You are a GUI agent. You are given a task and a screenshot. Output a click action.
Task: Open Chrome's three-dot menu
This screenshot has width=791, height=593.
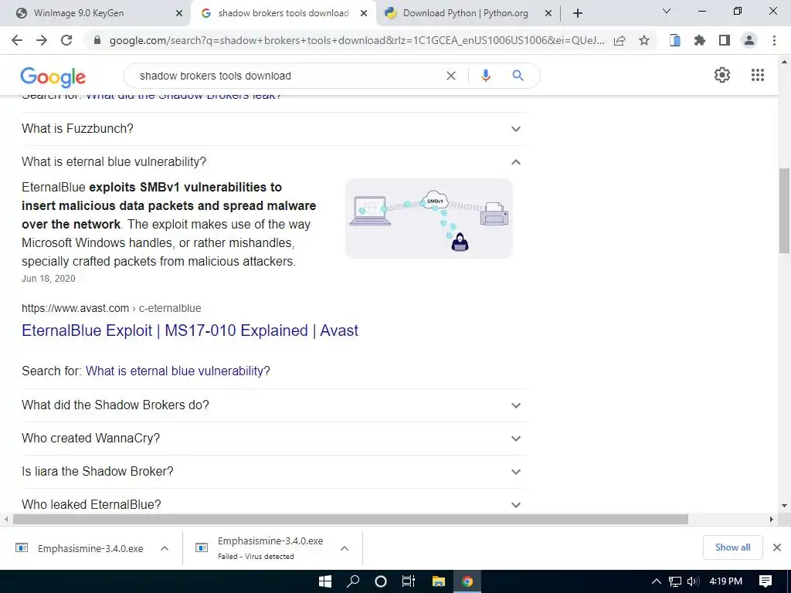[774, 40]
